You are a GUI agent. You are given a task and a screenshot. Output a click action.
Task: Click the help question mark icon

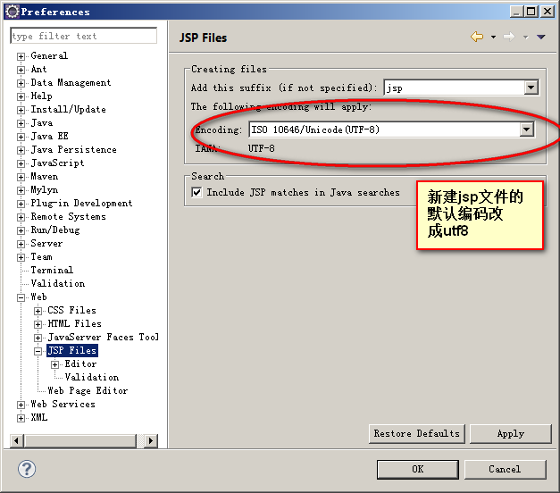point(27,469)
